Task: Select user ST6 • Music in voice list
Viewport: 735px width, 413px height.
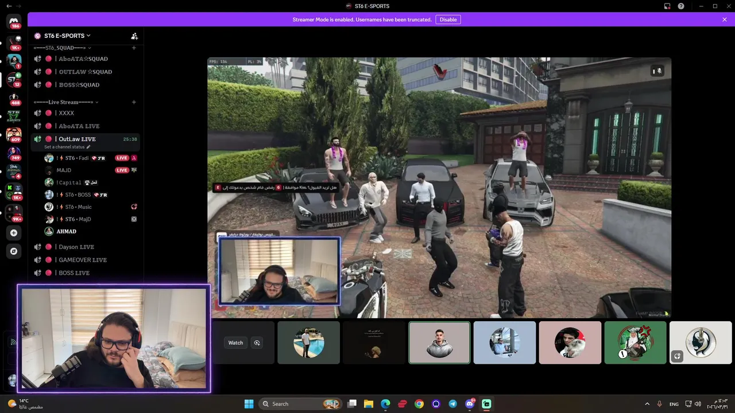Action: click(91, 207)
